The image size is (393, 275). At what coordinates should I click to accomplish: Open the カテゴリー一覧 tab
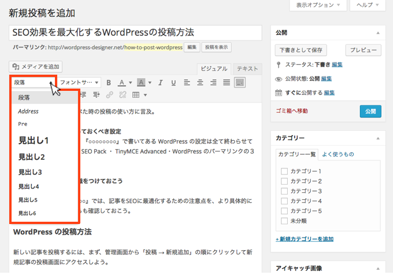[x=297, y=154]
